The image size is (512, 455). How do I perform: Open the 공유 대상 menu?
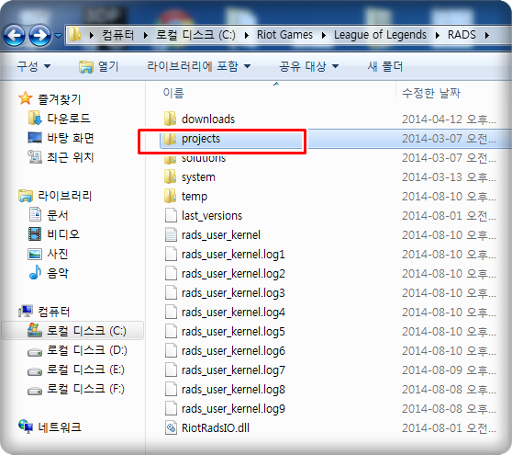(308, 66)
